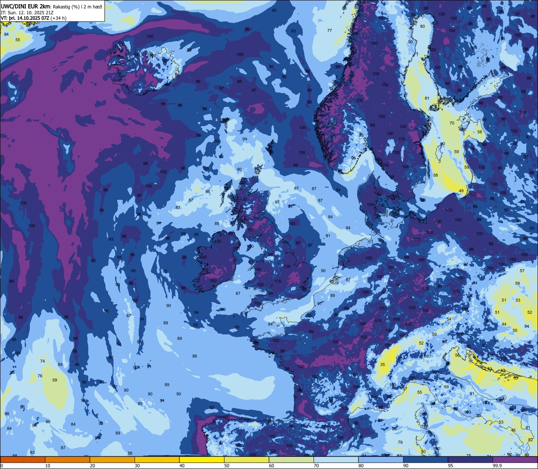Click the '50' legend scale label

coord(227,466)
